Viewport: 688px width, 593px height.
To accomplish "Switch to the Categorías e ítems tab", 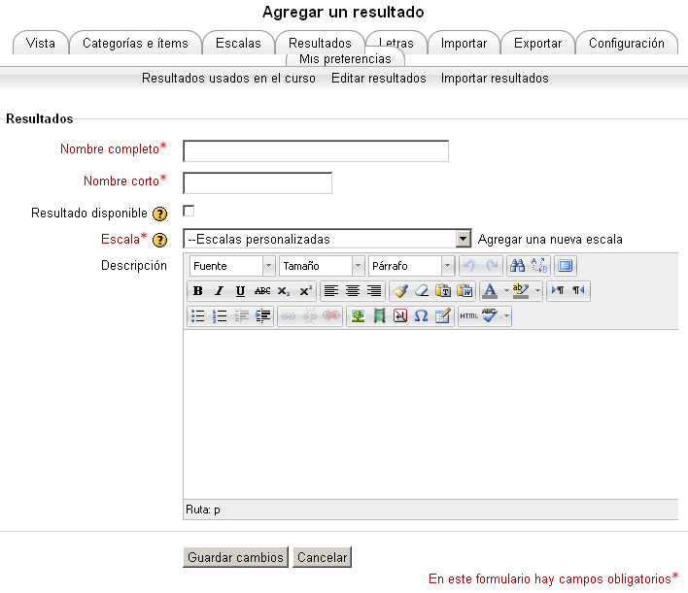I will (135, 43).
